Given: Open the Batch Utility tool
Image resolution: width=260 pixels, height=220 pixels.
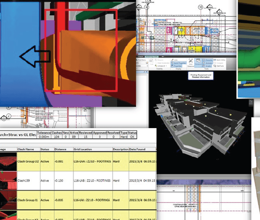Looking at the screenshot, I should 219,60.
